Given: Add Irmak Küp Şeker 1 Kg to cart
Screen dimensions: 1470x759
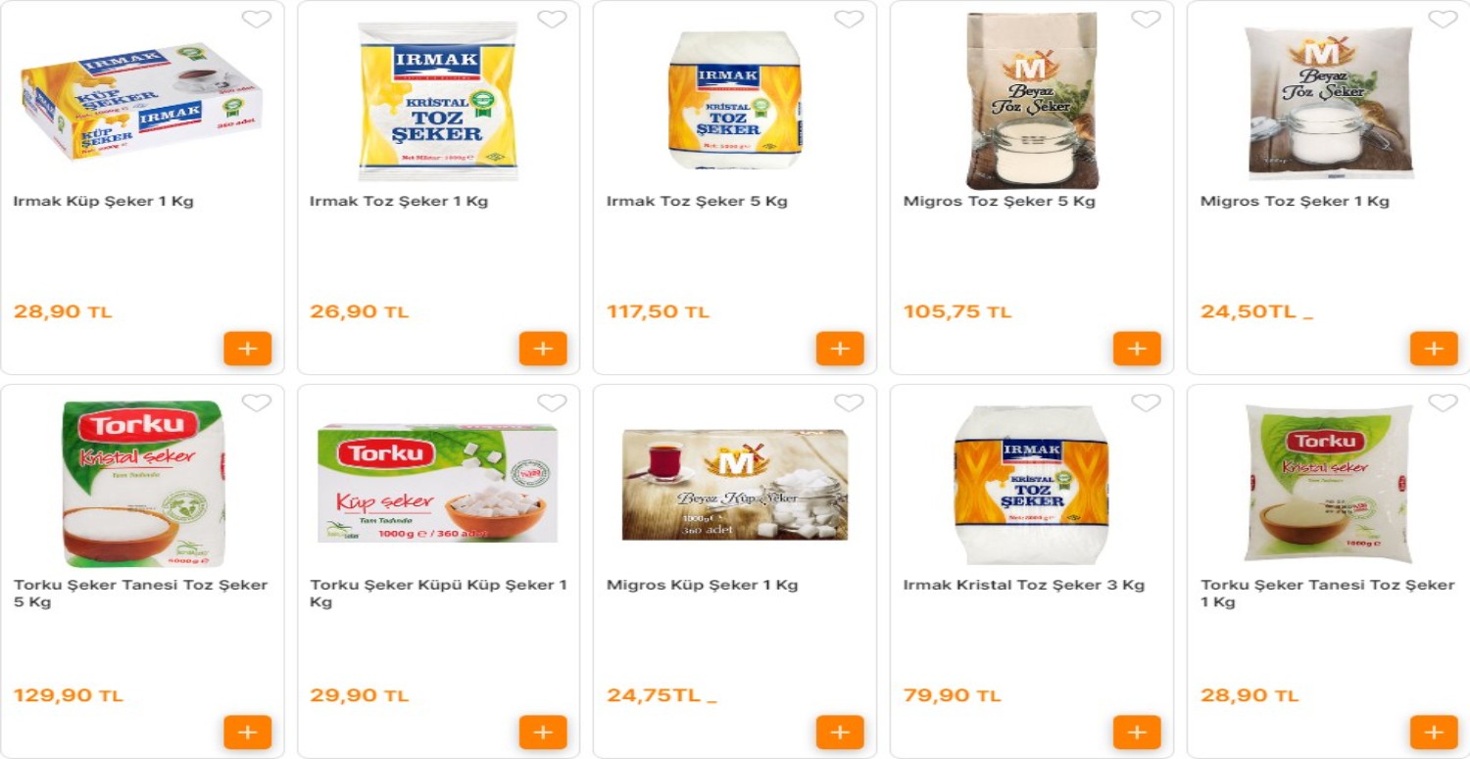Looking at the screenshot, I should [x=247, y=349].
